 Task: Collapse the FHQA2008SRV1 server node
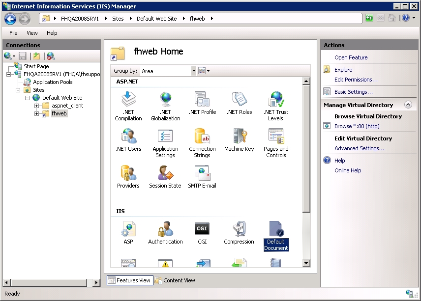[x=8, y=74]
